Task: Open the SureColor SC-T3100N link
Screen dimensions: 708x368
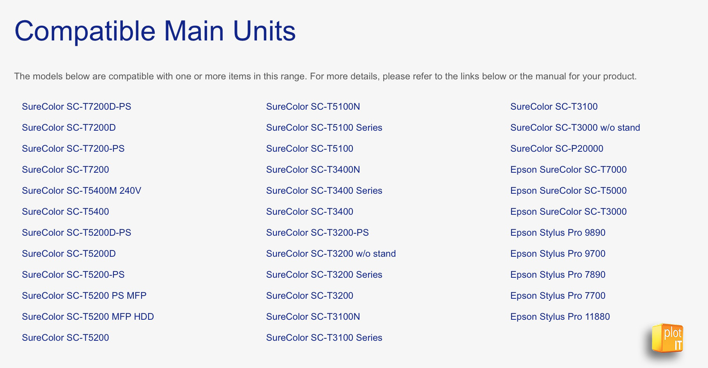Action: pyautogui.click(x=313, y=317)
